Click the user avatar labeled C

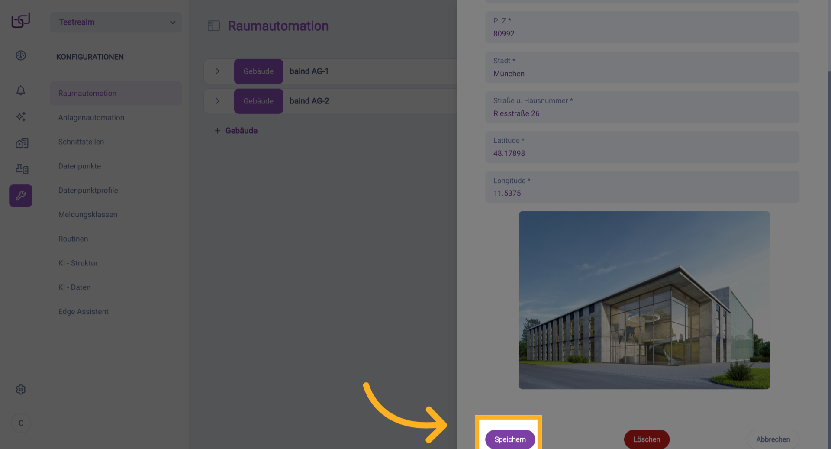point(21,423)
